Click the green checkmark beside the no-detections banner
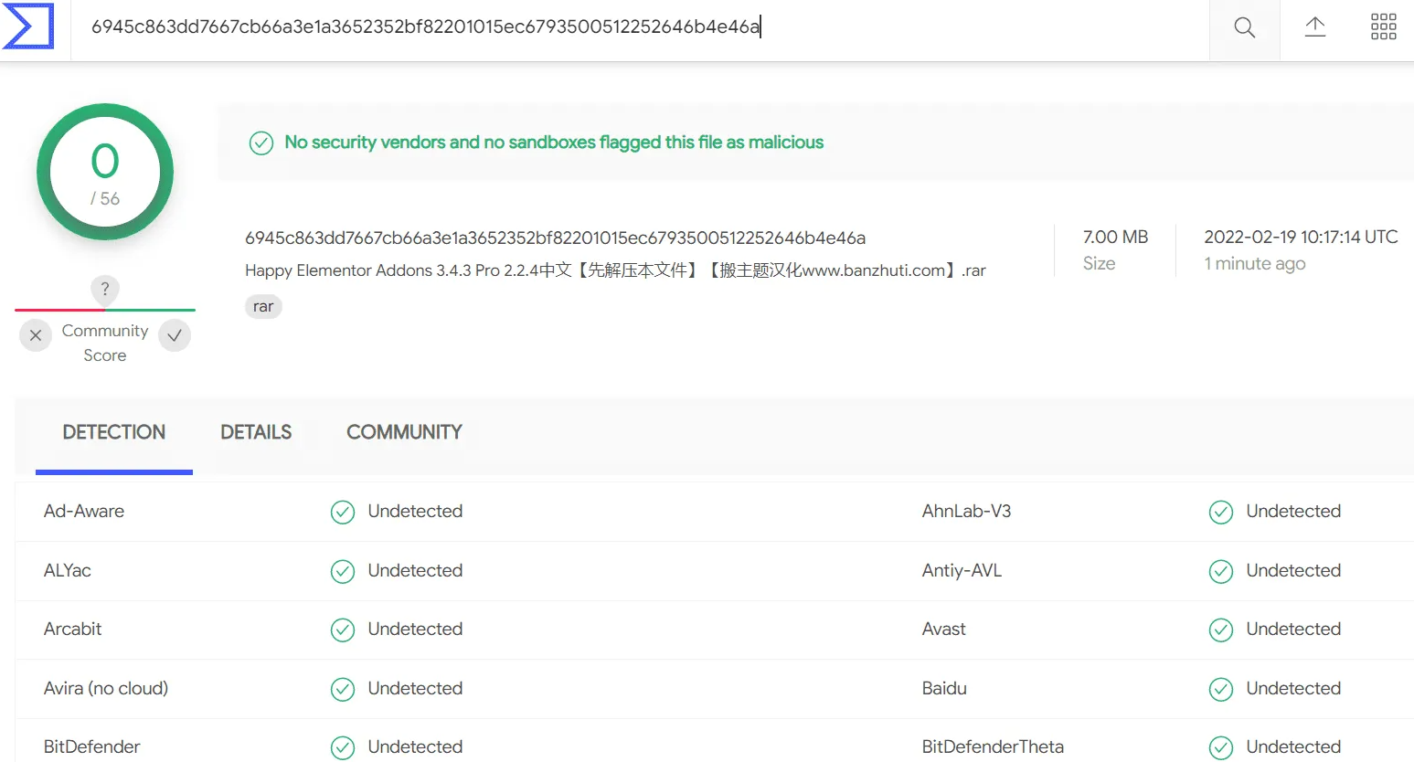The width and height of the screenshot is (1414, 762). pyautogui.click(x=261, y=143)
